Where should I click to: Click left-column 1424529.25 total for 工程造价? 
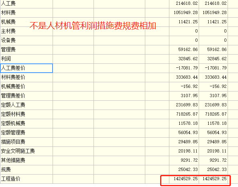pyautogui.click(x=186, y=179)
